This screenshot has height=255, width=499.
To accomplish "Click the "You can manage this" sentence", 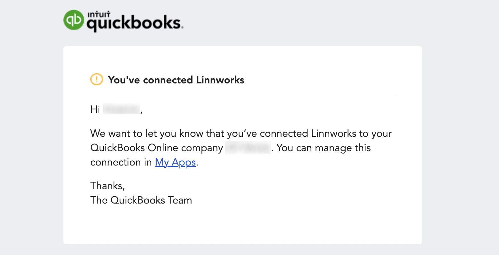I will pos(323,148).
